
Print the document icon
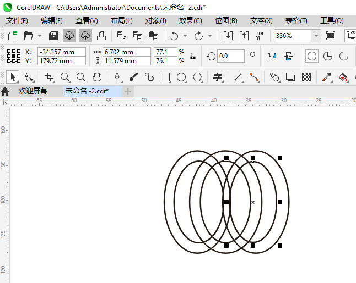(x=101, y=36)
